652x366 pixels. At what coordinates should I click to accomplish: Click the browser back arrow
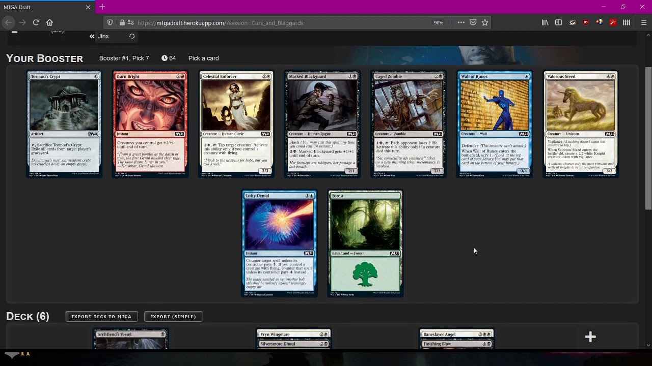(x=8, y=22)
